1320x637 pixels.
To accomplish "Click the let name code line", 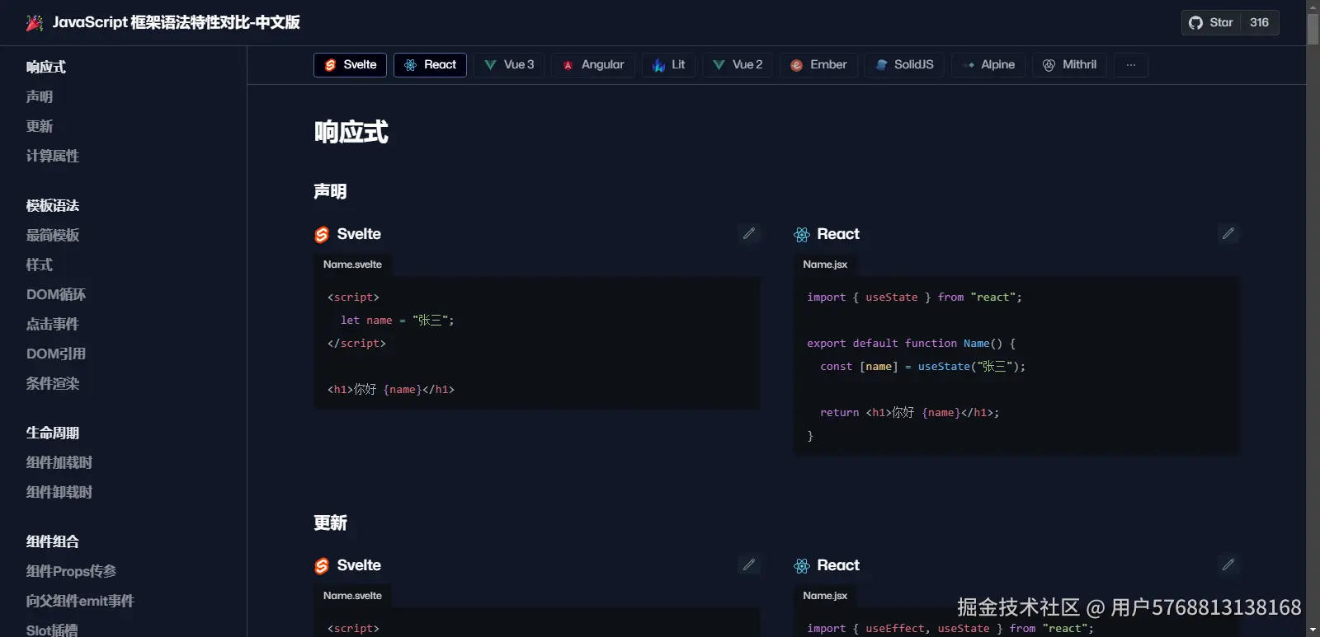I will click(397, 320).
